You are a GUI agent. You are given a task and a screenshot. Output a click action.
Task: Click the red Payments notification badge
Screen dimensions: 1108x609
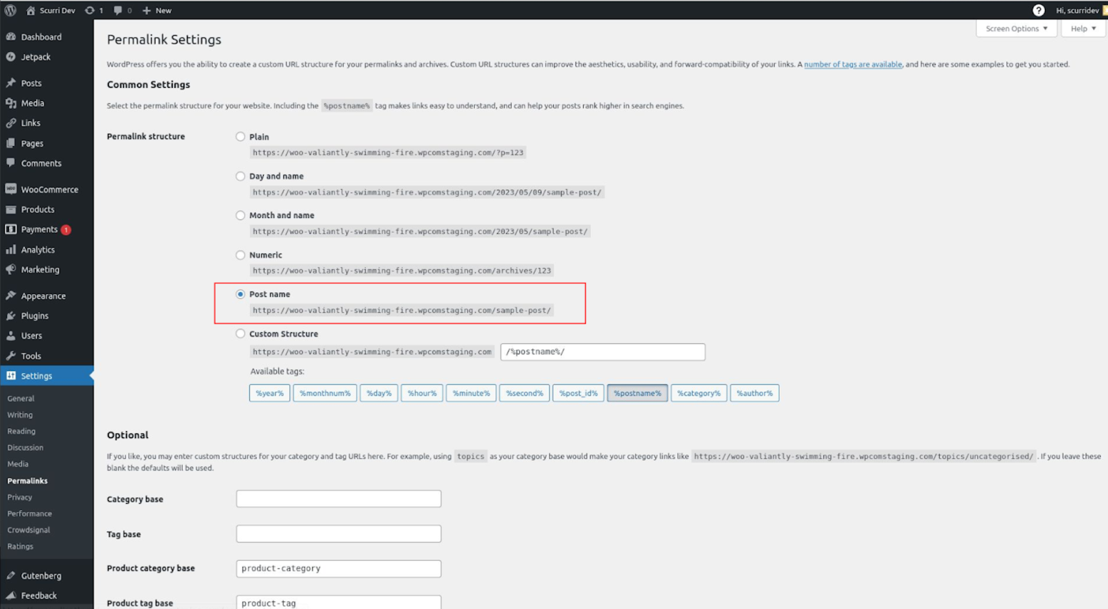[x=66, y=230]
